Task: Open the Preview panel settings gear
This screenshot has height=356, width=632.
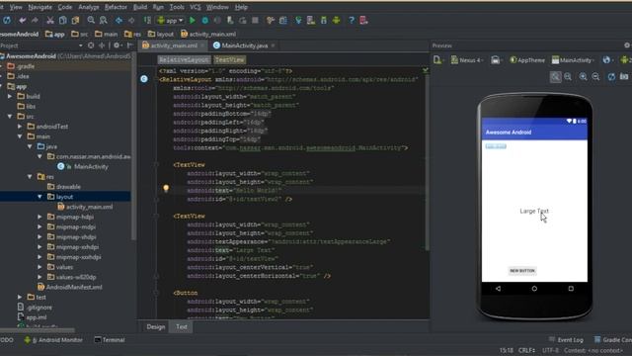Action: [x=627, y=45]
